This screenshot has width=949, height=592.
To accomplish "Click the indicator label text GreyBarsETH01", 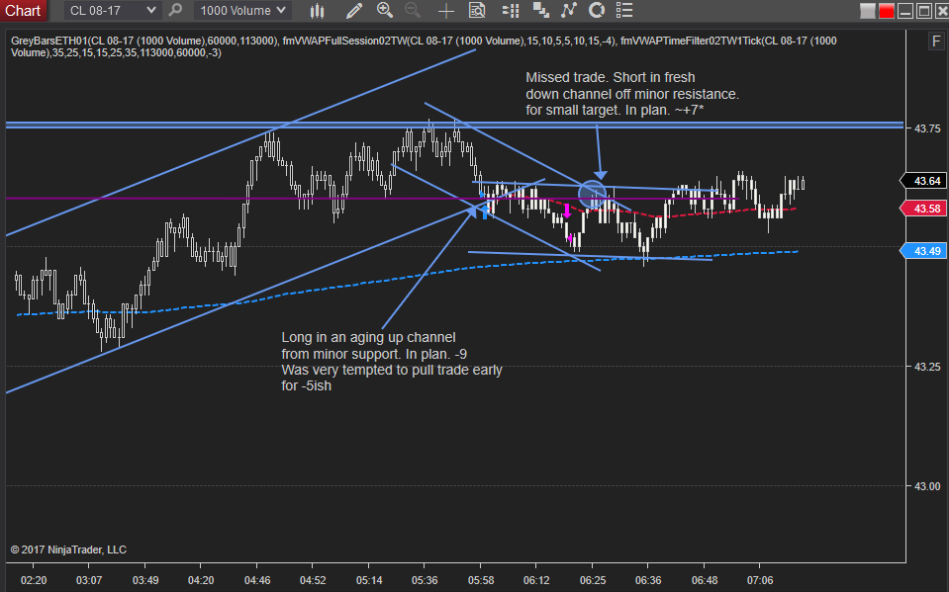I will (49, 41).
